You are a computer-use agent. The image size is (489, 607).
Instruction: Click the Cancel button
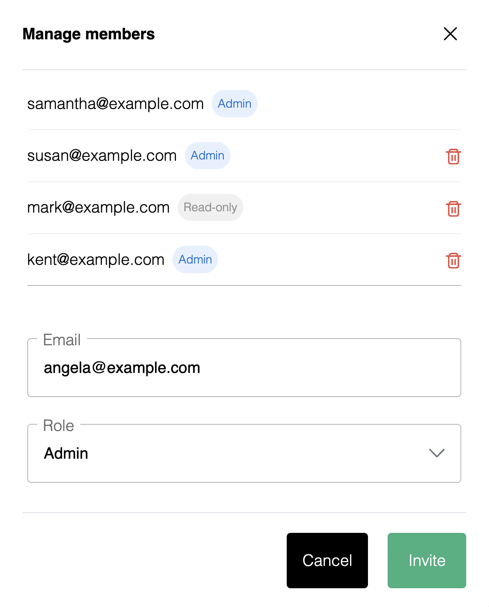[x=327, y=561]
